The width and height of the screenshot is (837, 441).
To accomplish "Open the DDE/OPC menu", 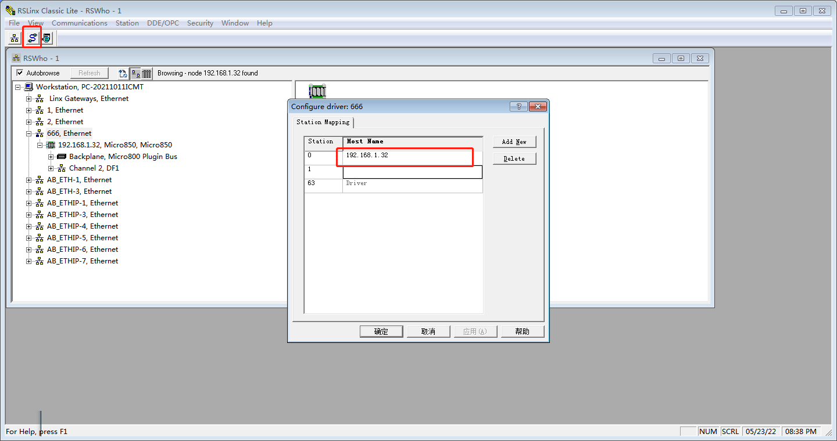I will click(163, 23).
